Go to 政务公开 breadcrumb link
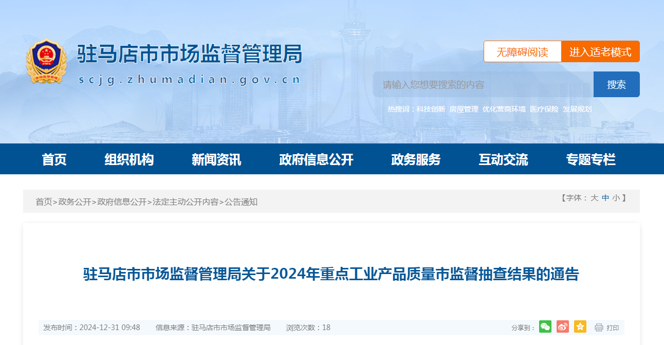This screenshot has width=664, height=345. point(75,202)
